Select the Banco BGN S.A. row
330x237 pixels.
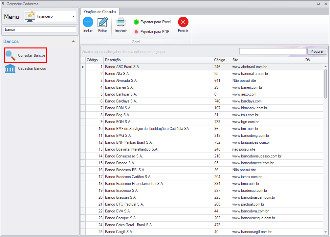202,122
